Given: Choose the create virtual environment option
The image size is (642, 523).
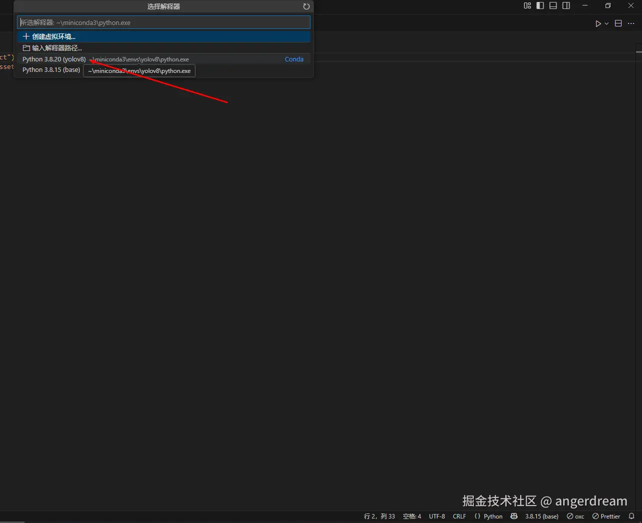Looking at the screenshot, I should (164, 36).
